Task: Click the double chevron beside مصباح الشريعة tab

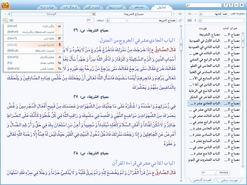Action: (x=174, y=14)
